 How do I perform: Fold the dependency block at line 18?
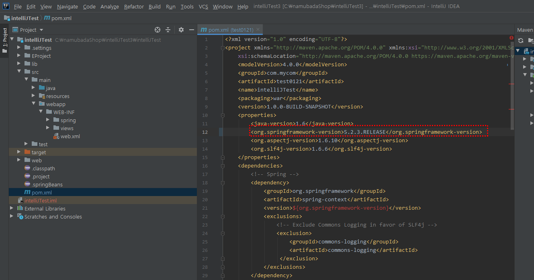point(223,183)
